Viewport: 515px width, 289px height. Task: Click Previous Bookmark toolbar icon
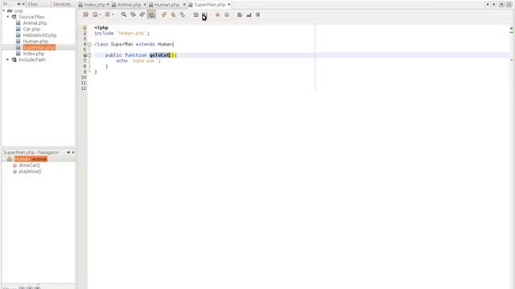coord(164,14)
